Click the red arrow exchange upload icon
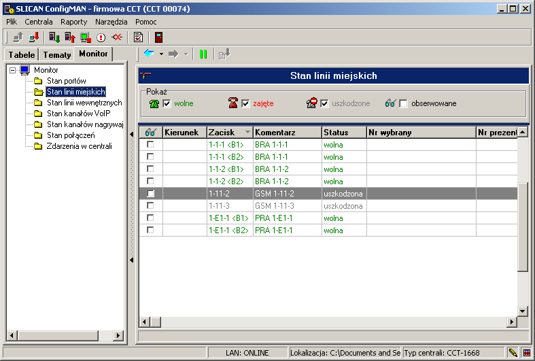This screenshot has height=361, width=535. [69, 37]
